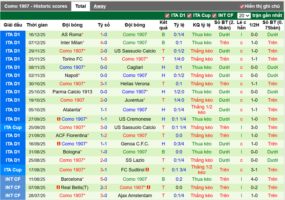Click the 2-3 score of Real Betis match

(104, 187)
